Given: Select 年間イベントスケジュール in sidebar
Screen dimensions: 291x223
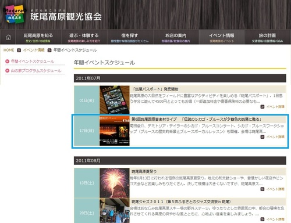Looking at the screenshot, I should pyautogui.click(x=33, y=62).
